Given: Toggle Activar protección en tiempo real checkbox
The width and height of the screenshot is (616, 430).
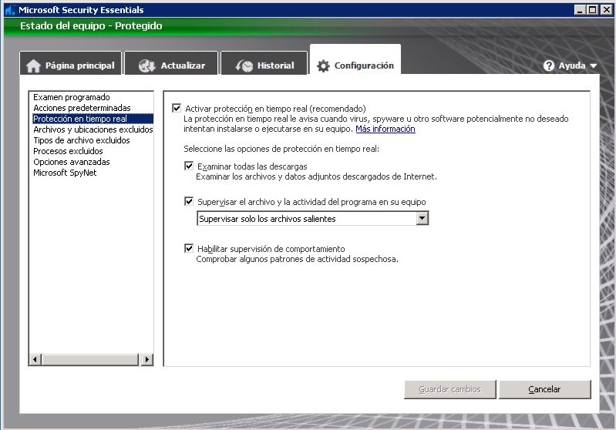Looking at the screenshot, I should click(177, 108).
